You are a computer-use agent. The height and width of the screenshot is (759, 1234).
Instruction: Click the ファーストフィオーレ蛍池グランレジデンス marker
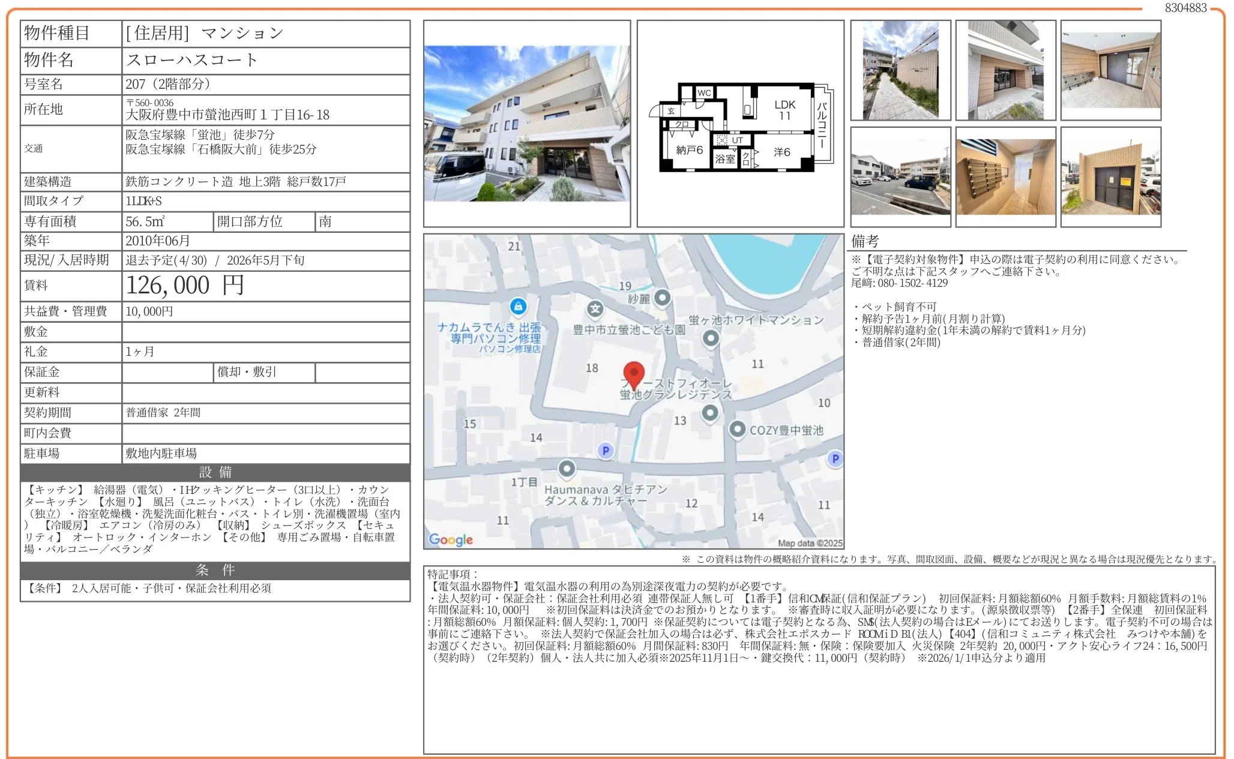(711, 413)
